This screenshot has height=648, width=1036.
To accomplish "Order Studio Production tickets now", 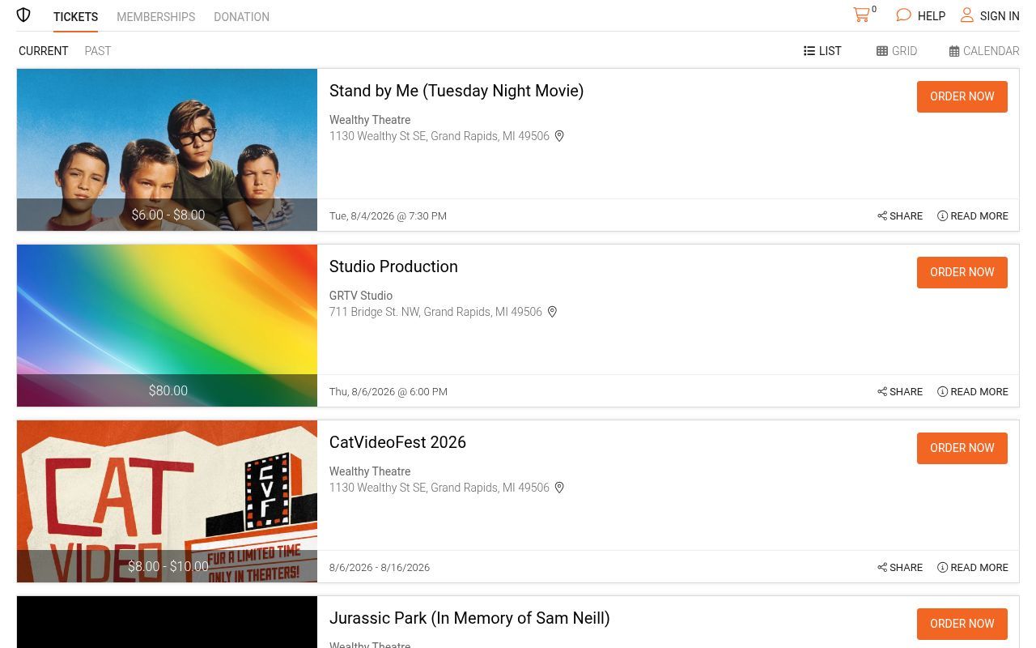I will coord(962,272).
